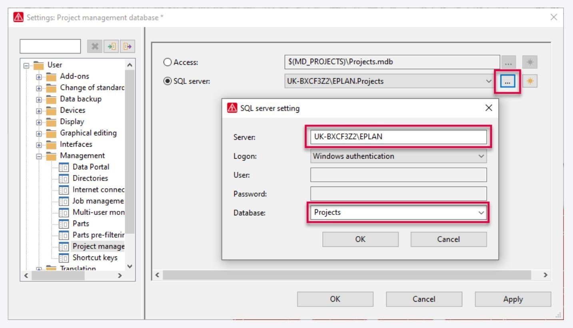
Task: Open the Logon authentication dropdown
Action: tap(481, 156)
